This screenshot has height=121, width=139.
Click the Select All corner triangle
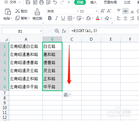[6, 39]
